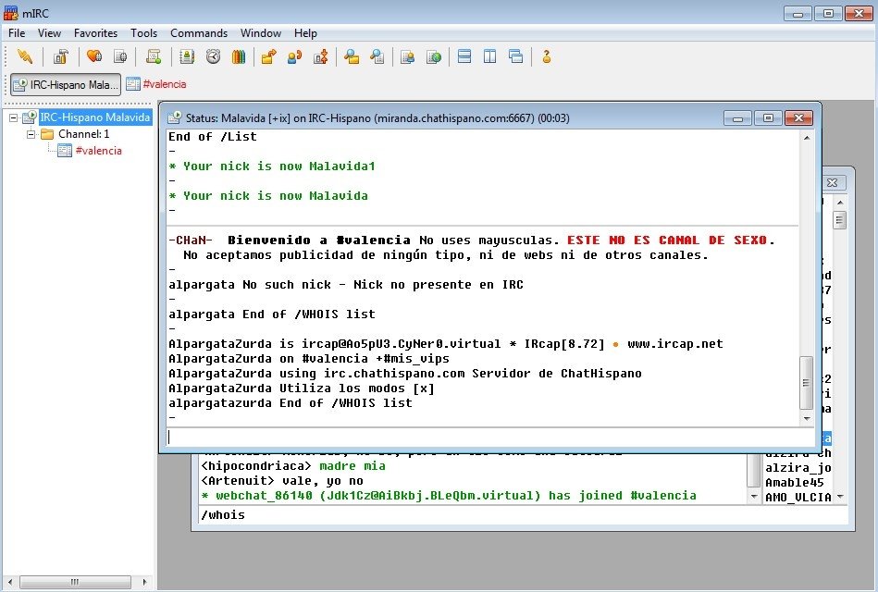Click the Timer alarm clock icon
The image size is (878, 592).
pos(213,56)
